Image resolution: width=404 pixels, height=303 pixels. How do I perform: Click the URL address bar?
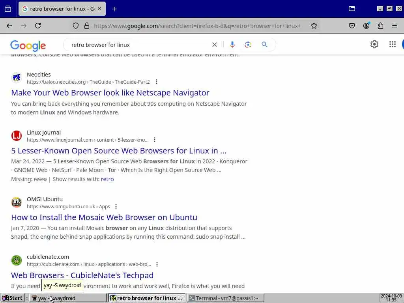[197, 26]
